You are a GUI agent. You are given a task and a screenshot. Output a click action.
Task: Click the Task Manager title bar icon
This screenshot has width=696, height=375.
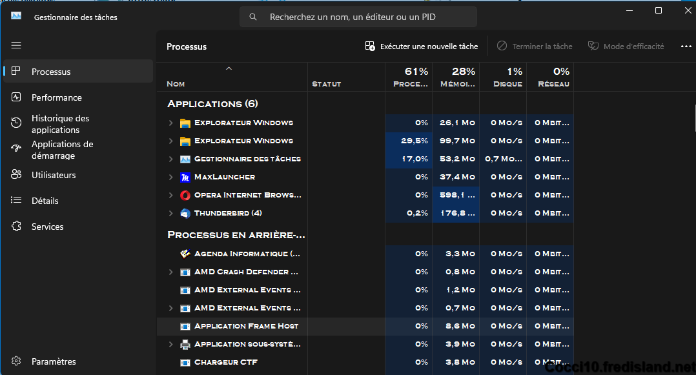(x=16, y=17)
